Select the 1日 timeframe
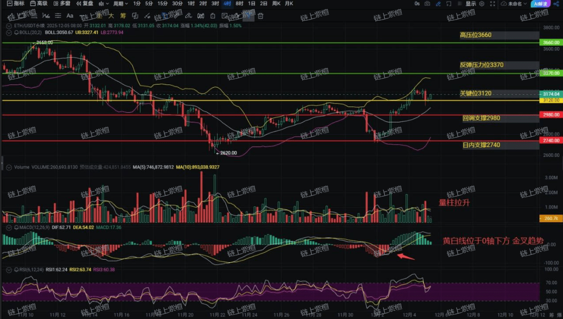Viewport: 563px width, 319px height. point(252,4)
